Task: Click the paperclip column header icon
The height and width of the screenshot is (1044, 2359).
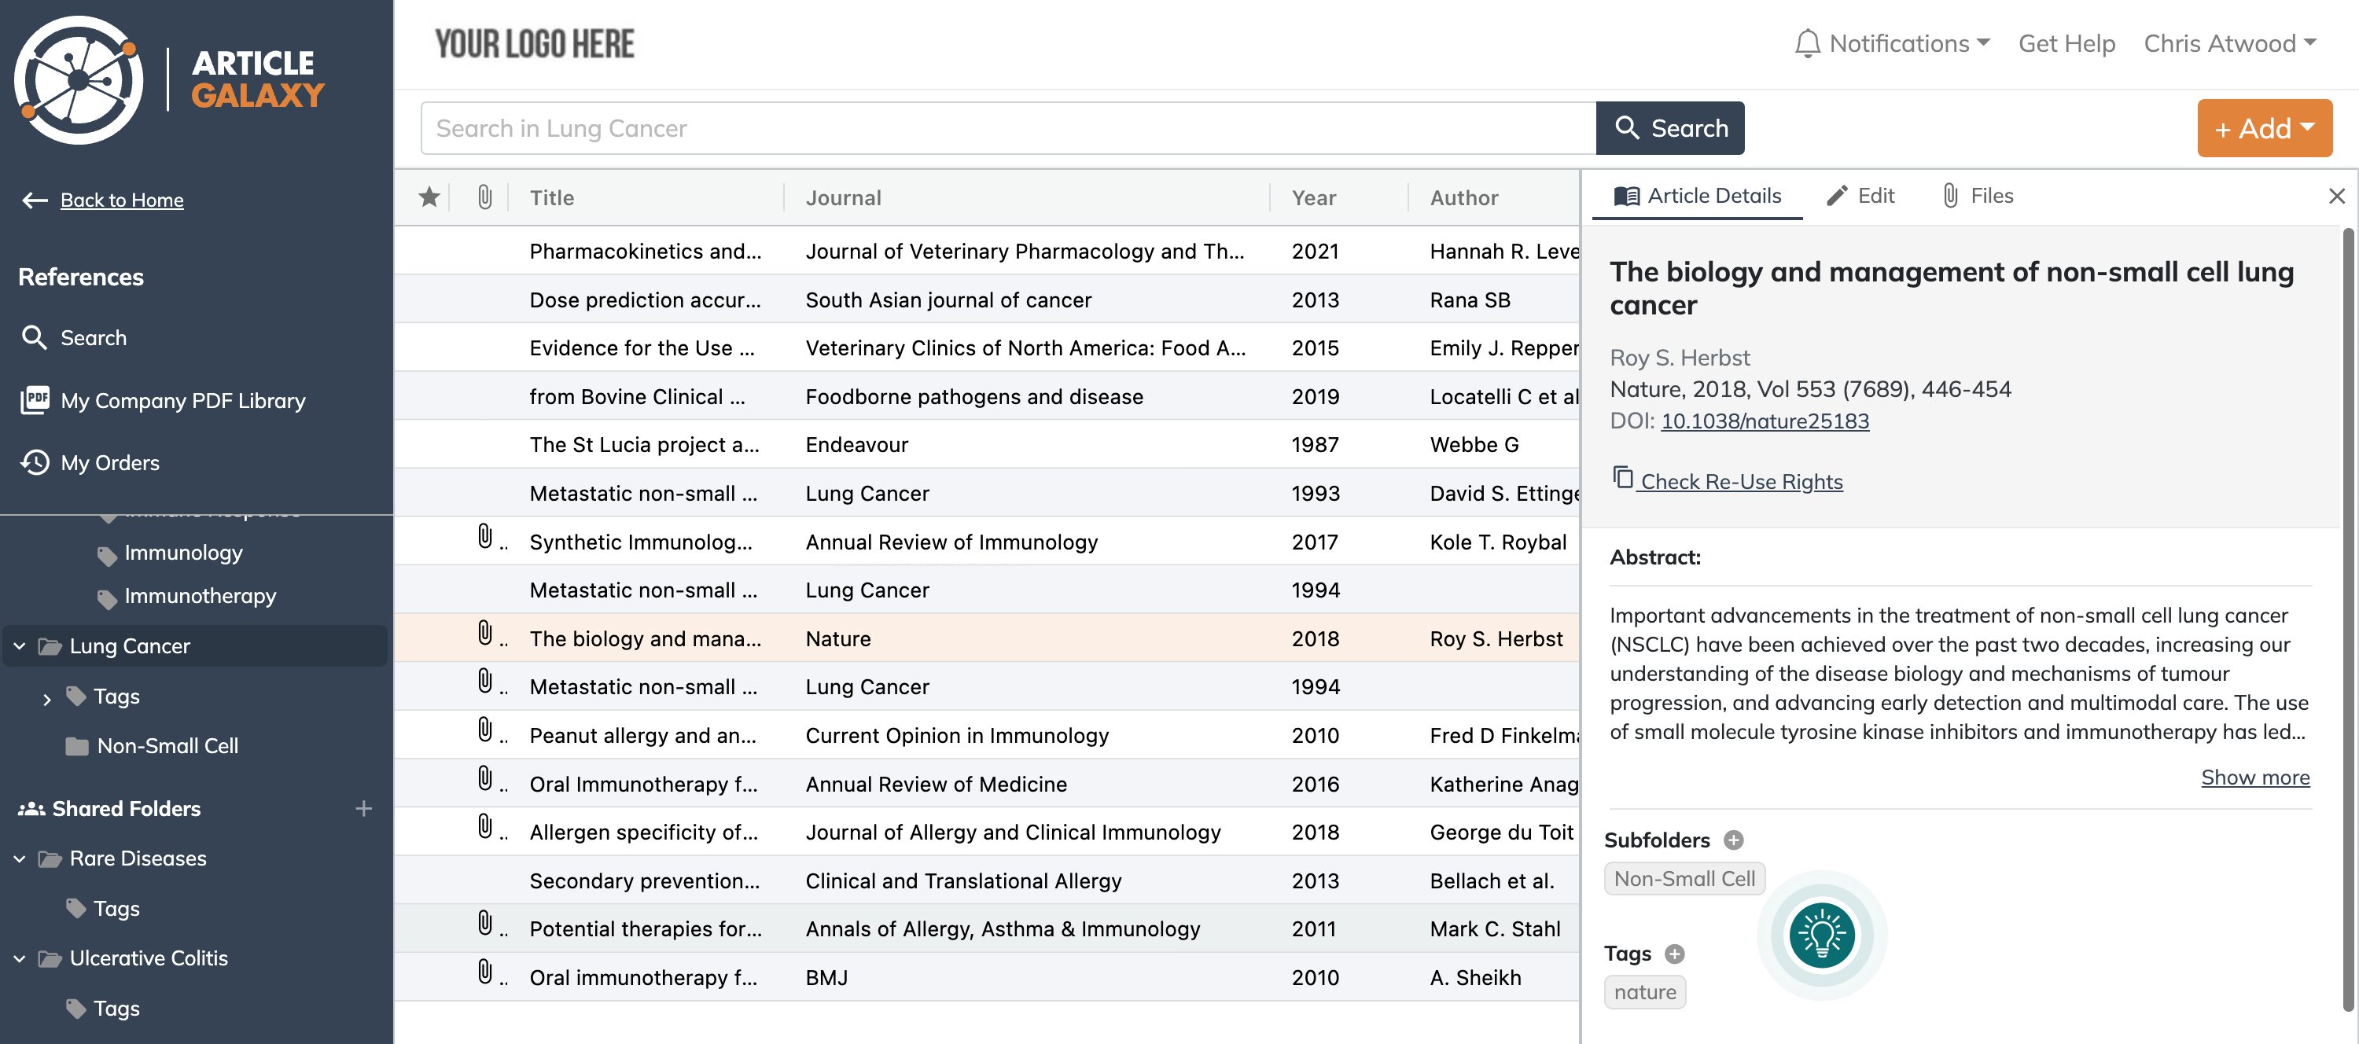Action: (x=484, y=197)
